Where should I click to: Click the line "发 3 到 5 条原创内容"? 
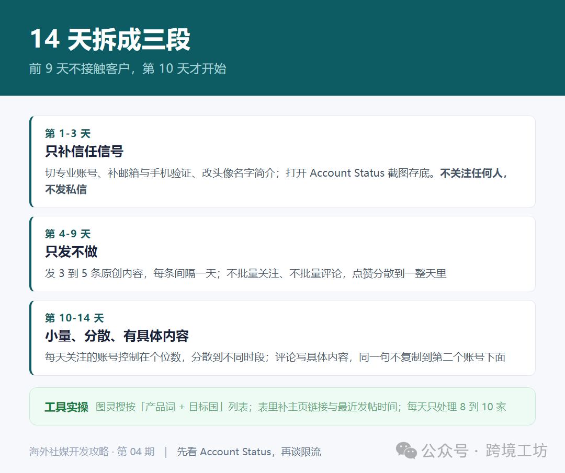point(94,273)
